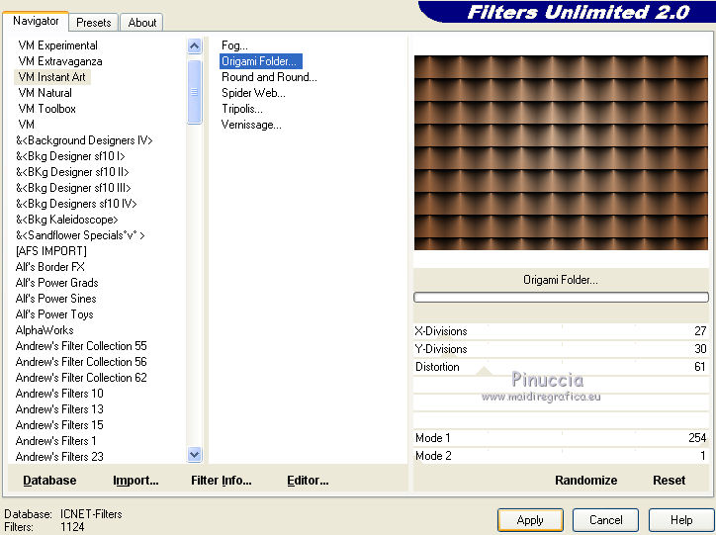
Task: Click the Mode 1 slider
Action: 561,438
